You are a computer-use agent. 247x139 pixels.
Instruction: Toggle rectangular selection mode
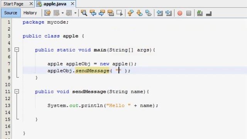pos(120,13)
